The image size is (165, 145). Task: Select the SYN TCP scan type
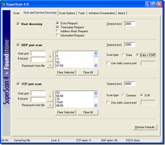pos(141,95)
